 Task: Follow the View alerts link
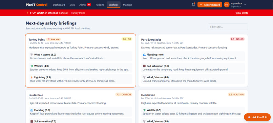(241, 13)
